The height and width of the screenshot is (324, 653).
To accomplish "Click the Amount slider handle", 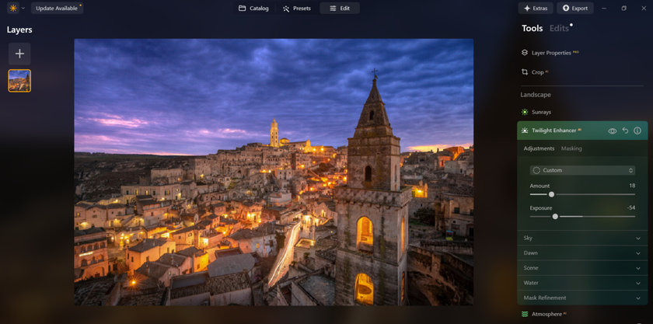I will [x=551, y=194].
